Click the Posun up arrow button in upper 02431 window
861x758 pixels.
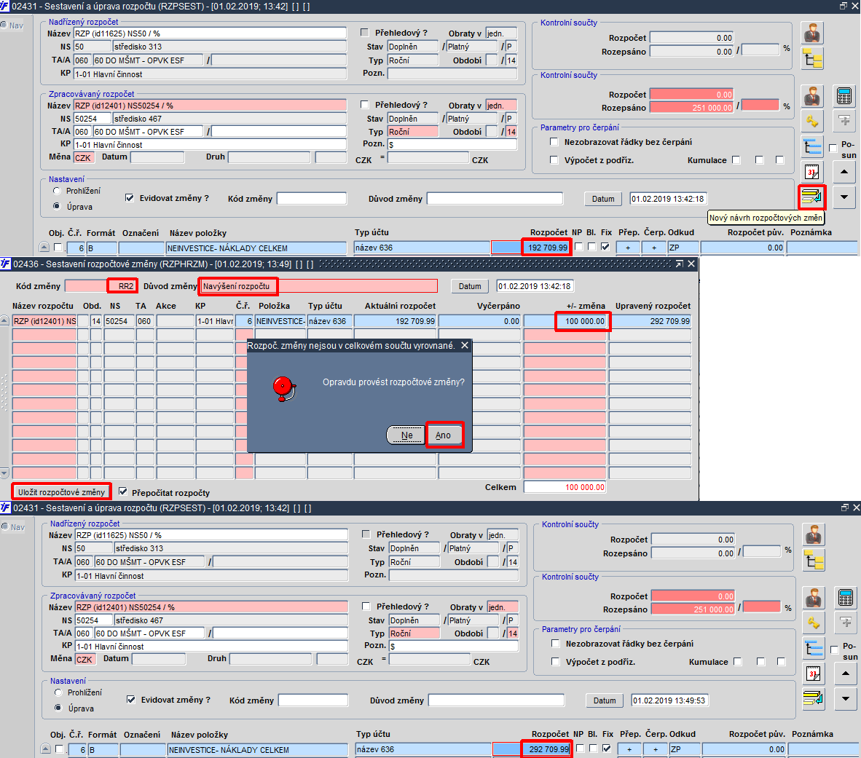[x=844, y=172]
